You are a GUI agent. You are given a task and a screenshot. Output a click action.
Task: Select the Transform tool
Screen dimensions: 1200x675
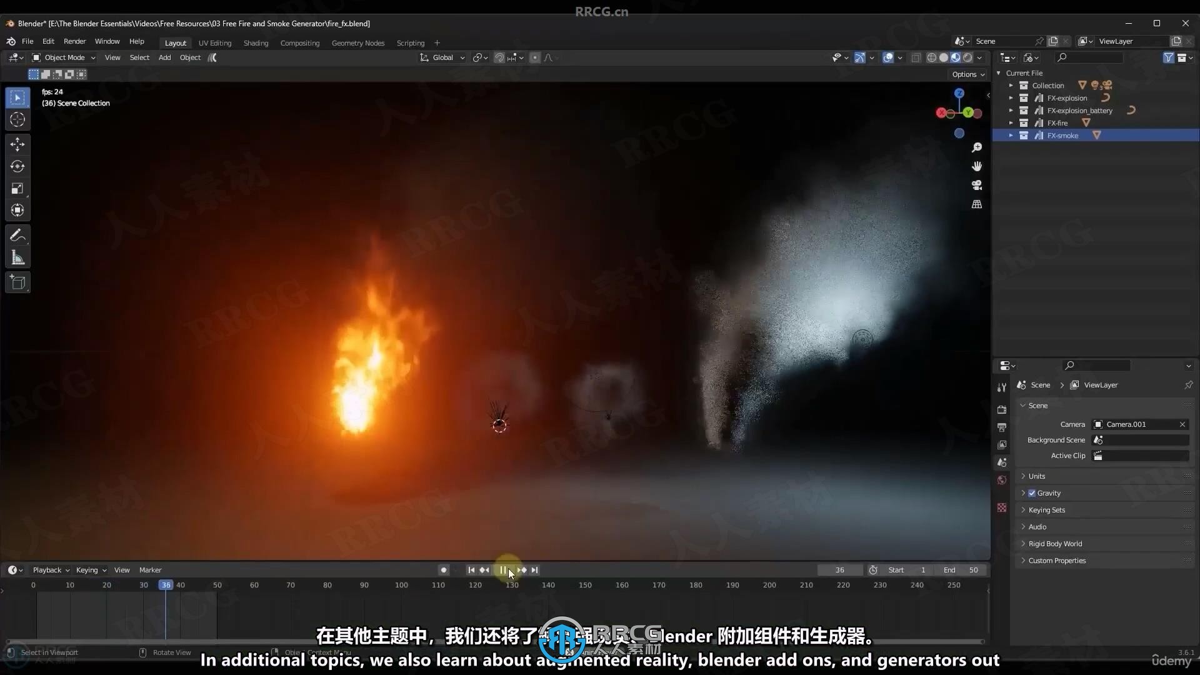coord(17,210)
